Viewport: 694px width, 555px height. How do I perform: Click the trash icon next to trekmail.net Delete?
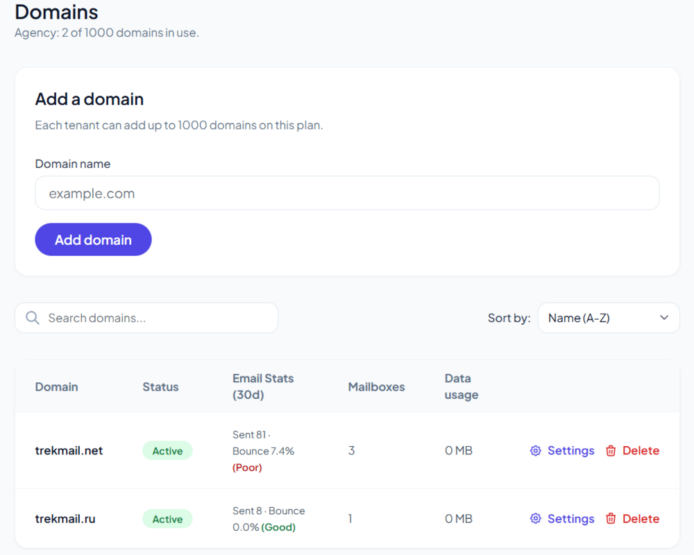pos(611,450)
